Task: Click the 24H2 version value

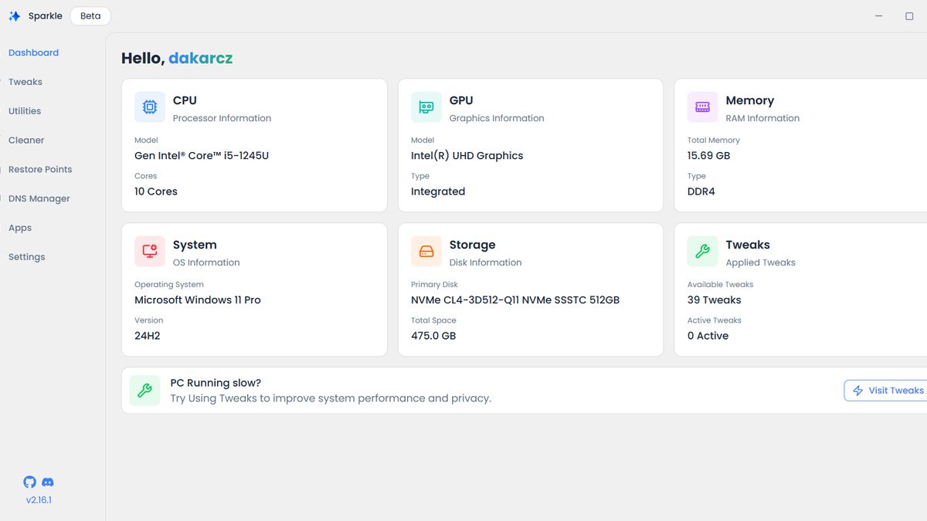Action: tap(148, 336)
